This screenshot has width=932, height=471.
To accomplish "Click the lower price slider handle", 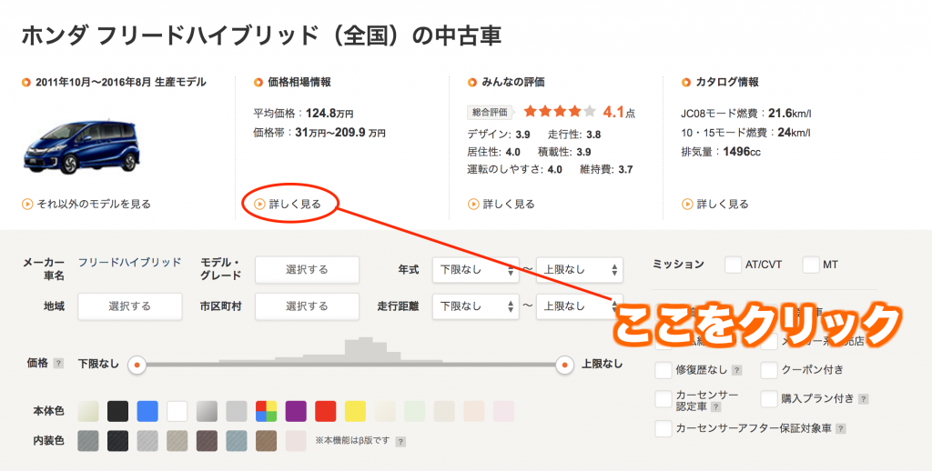I will (x=137, y=365).
